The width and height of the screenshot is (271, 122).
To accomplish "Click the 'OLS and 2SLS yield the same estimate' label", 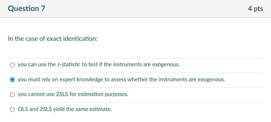I will tap(65, 109).
